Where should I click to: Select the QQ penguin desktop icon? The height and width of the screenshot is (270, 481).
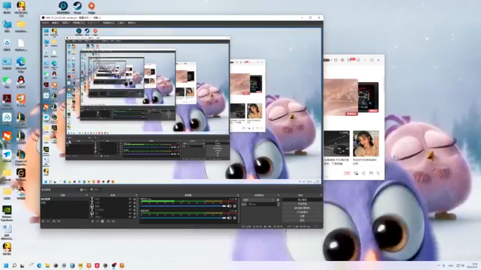[20, 82]
